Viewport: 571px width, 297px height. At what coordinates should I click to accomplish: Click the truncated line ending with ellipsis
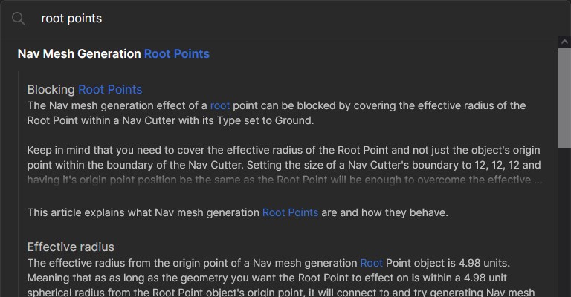285,180
